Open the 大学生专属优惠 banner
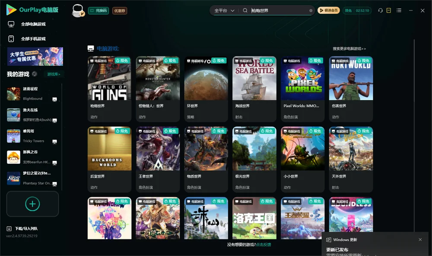The width and height of the screenshot is (432, 256). (x=35, y=56)
